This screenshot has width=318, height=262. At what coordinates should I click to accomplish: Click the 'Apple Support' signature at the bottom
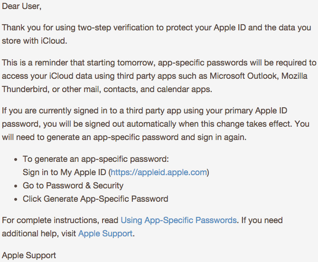[x=29, y=255]
